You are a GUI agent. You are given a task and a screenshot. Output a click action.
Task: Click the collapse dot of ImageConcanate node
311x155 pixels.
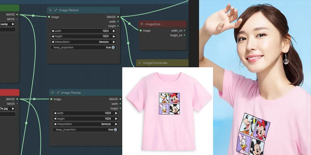click(x=139, y=63)
